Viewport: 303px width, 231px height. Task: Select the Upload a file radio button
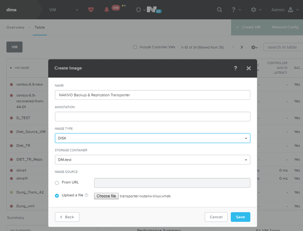[x=57, y=196]
